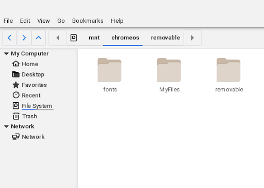264x188 pixels.
Task: Open the File menu
Action: click(8, 21)
